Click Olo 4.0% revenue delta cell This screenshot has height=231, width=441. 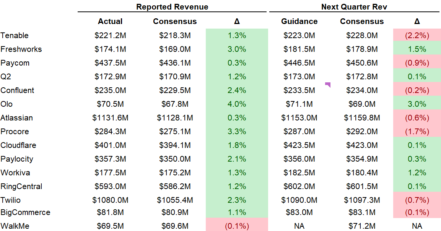pos(237,104)
